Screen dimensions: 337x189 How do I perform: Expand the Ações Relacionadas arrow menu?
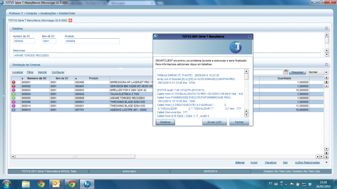pyautogui.click(x=326, y=163)
